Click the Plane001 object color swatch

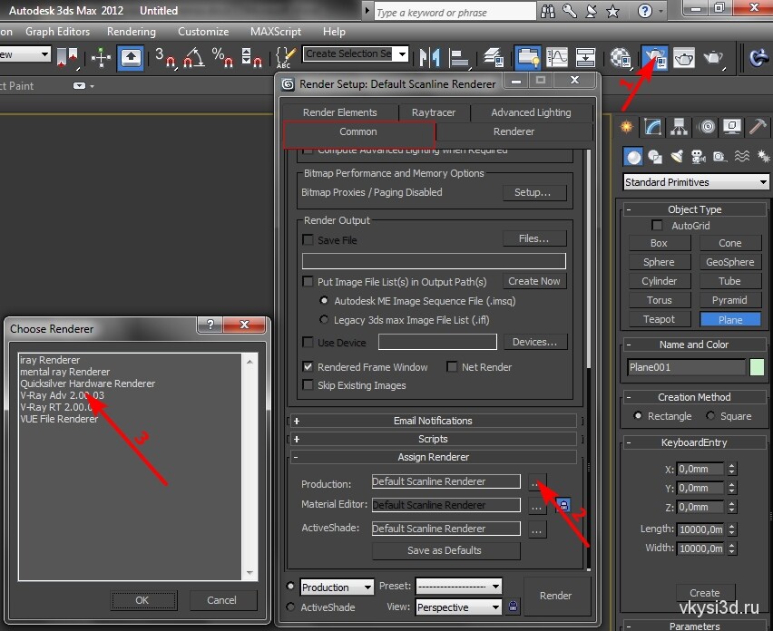[x=757, y=367]
